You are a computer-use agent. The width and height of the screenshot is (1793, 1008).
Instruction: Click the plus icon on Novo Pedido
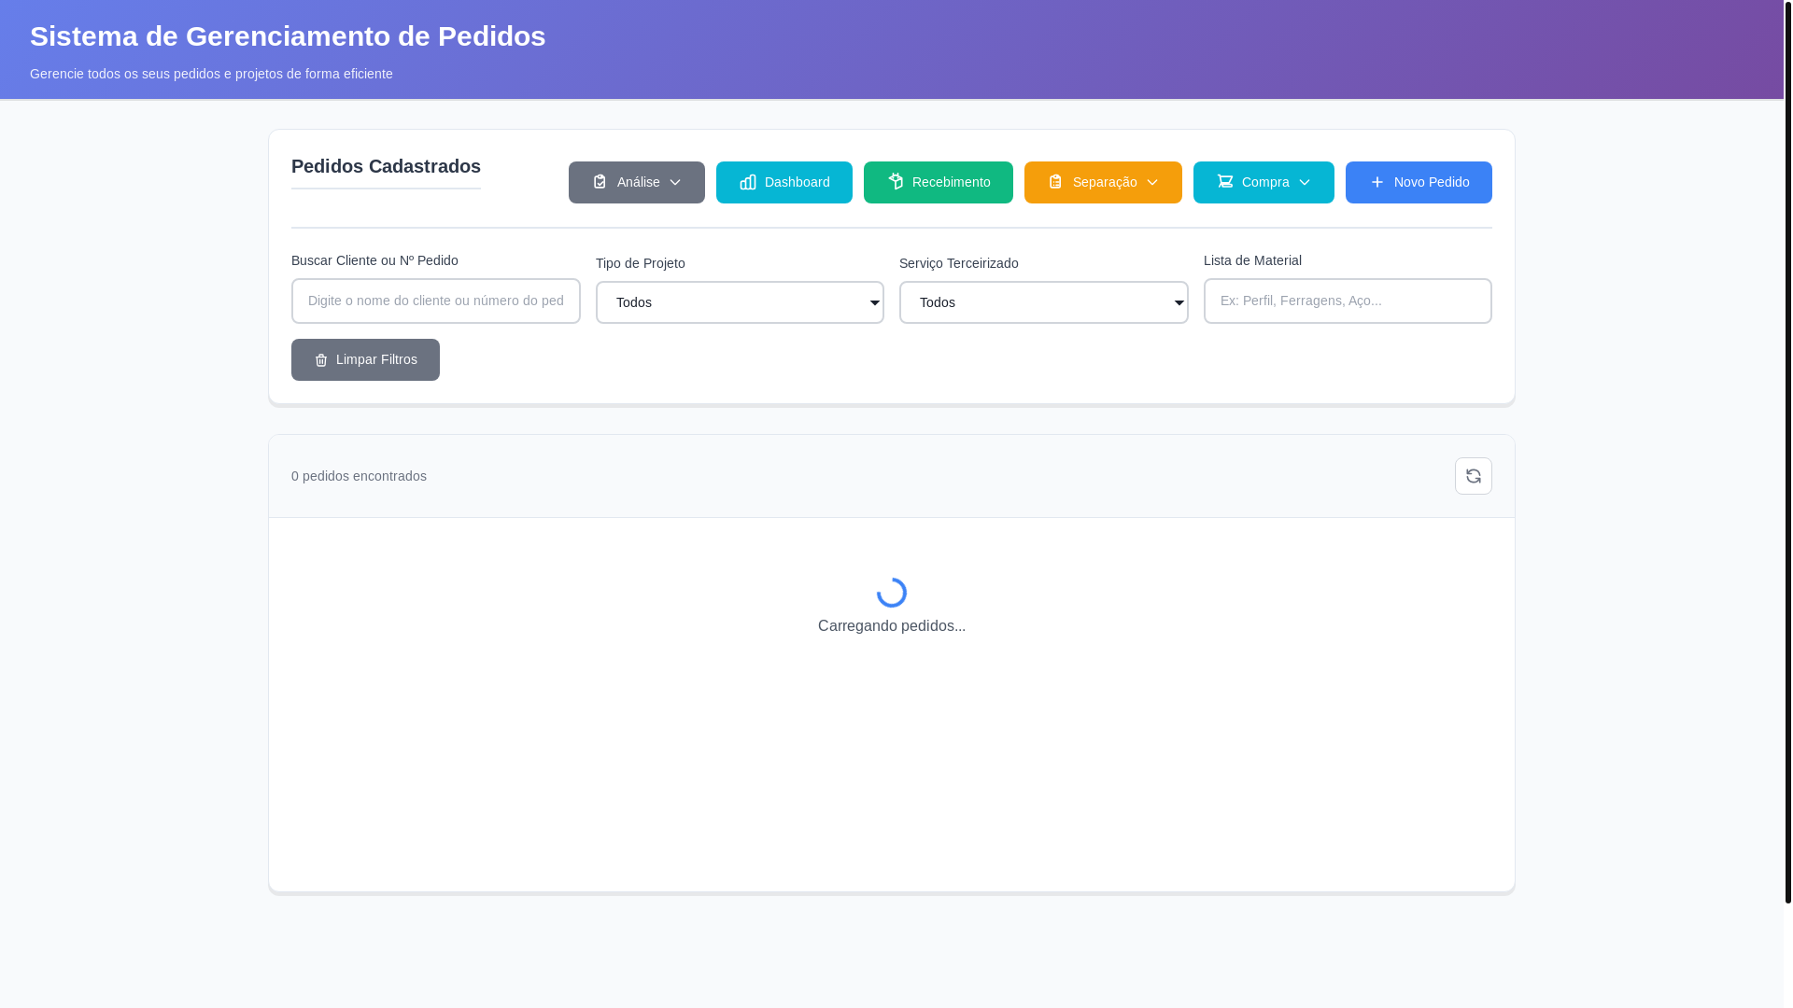pos(1377,182)
